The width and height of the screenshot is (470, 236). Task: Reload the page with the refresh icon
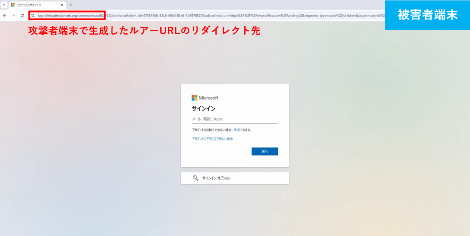(x=22, y=15)
